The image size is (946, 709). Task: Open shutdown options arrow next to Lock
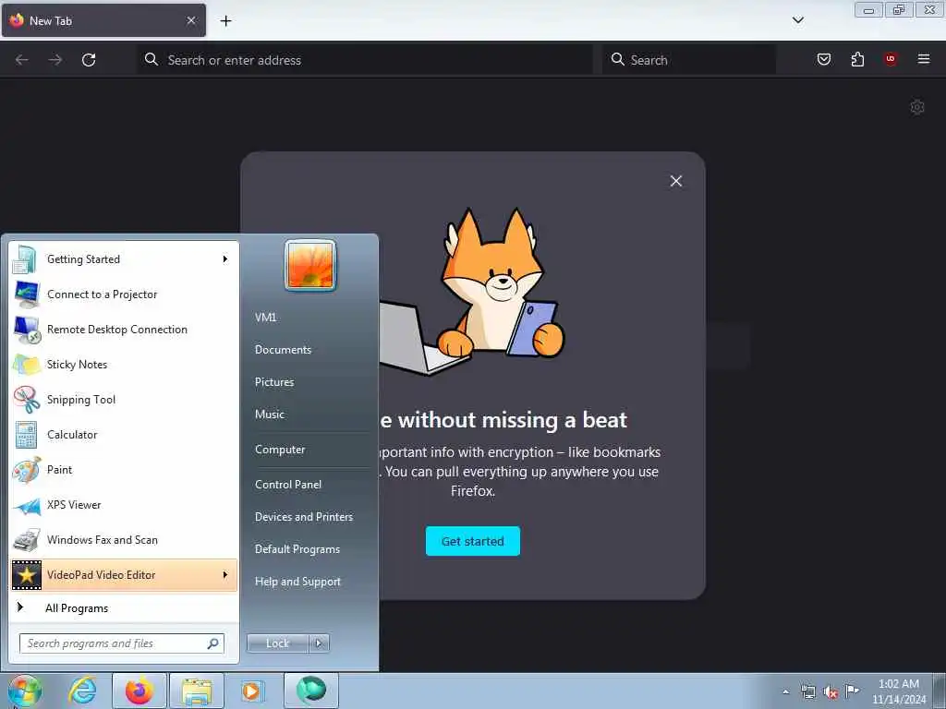tap(319, 643)
